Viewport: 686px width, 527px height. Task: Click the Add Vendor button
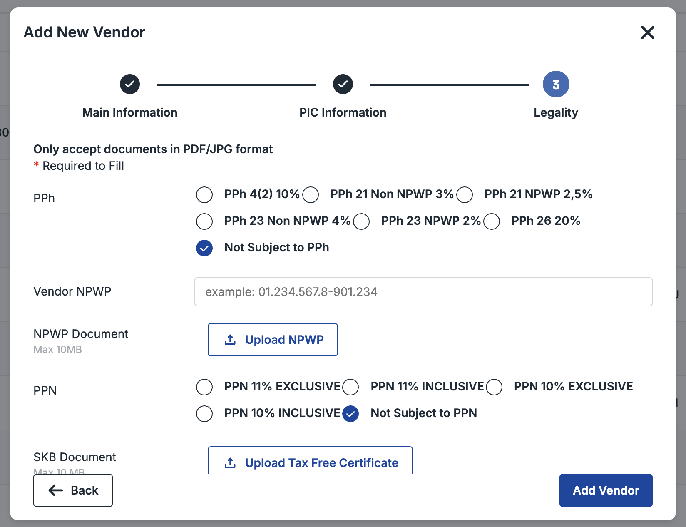(605, 490)
